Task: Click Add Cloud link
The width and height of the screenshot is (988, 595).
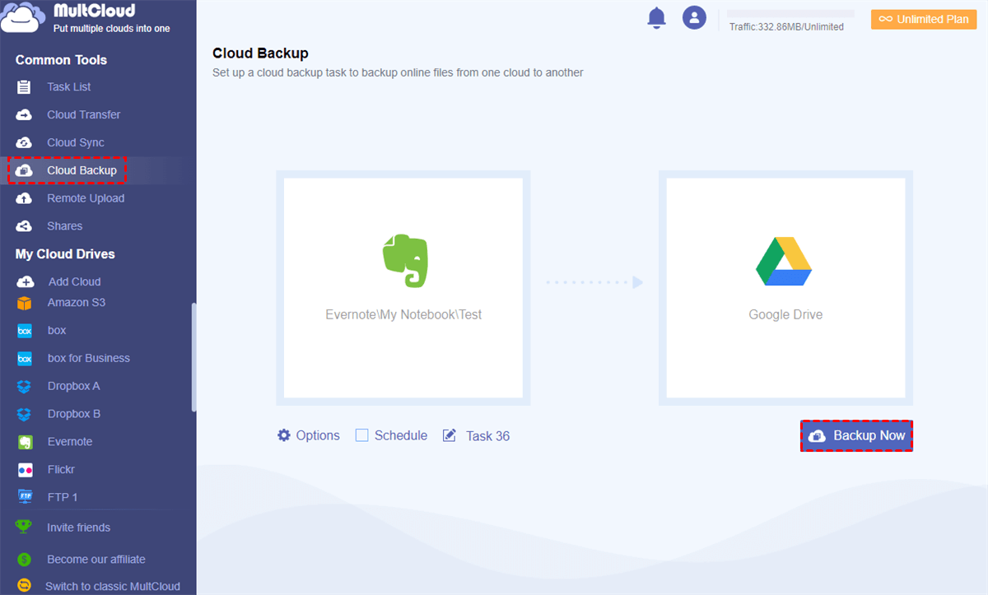Action: point(74,281)
